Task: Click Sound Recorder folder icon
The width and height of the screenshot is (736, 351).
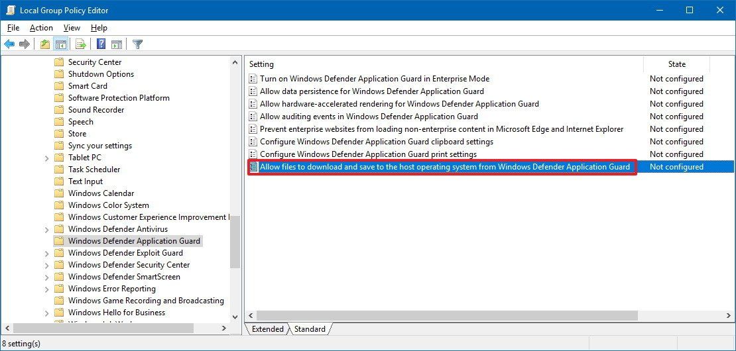Action: (58, 110)
